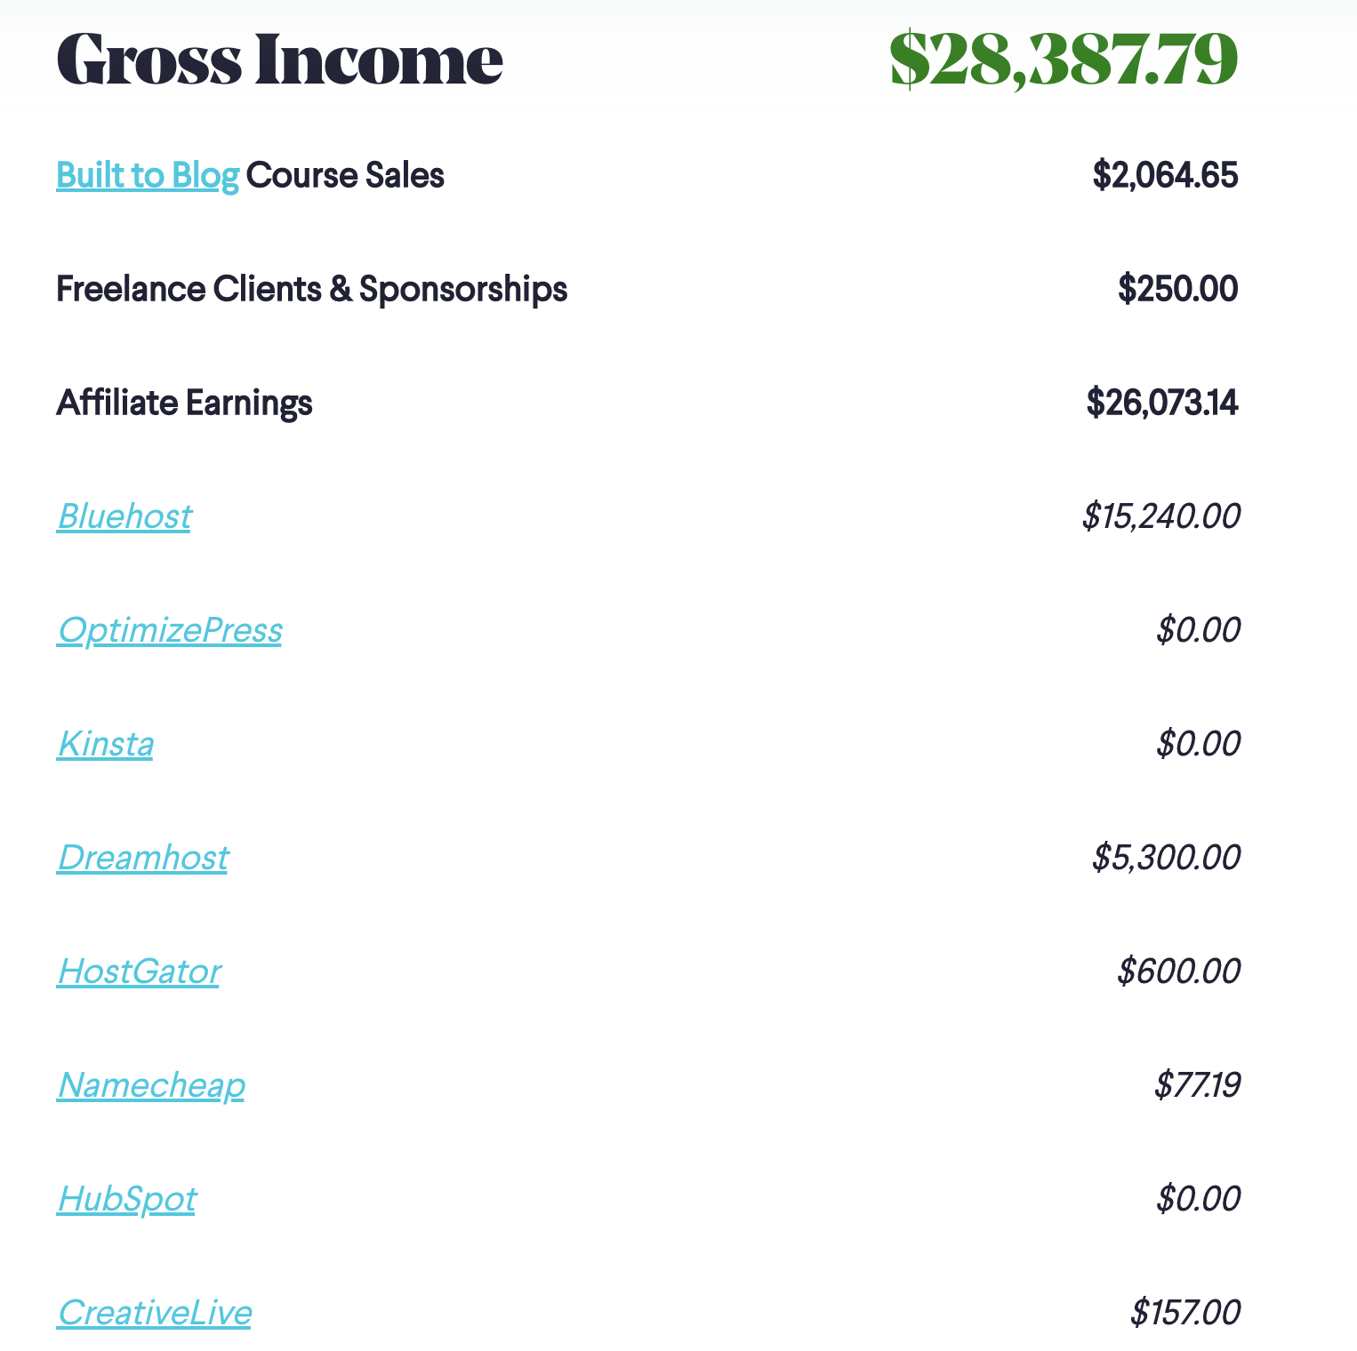Click the Bluehost $15,240.00 amount

1161,516
